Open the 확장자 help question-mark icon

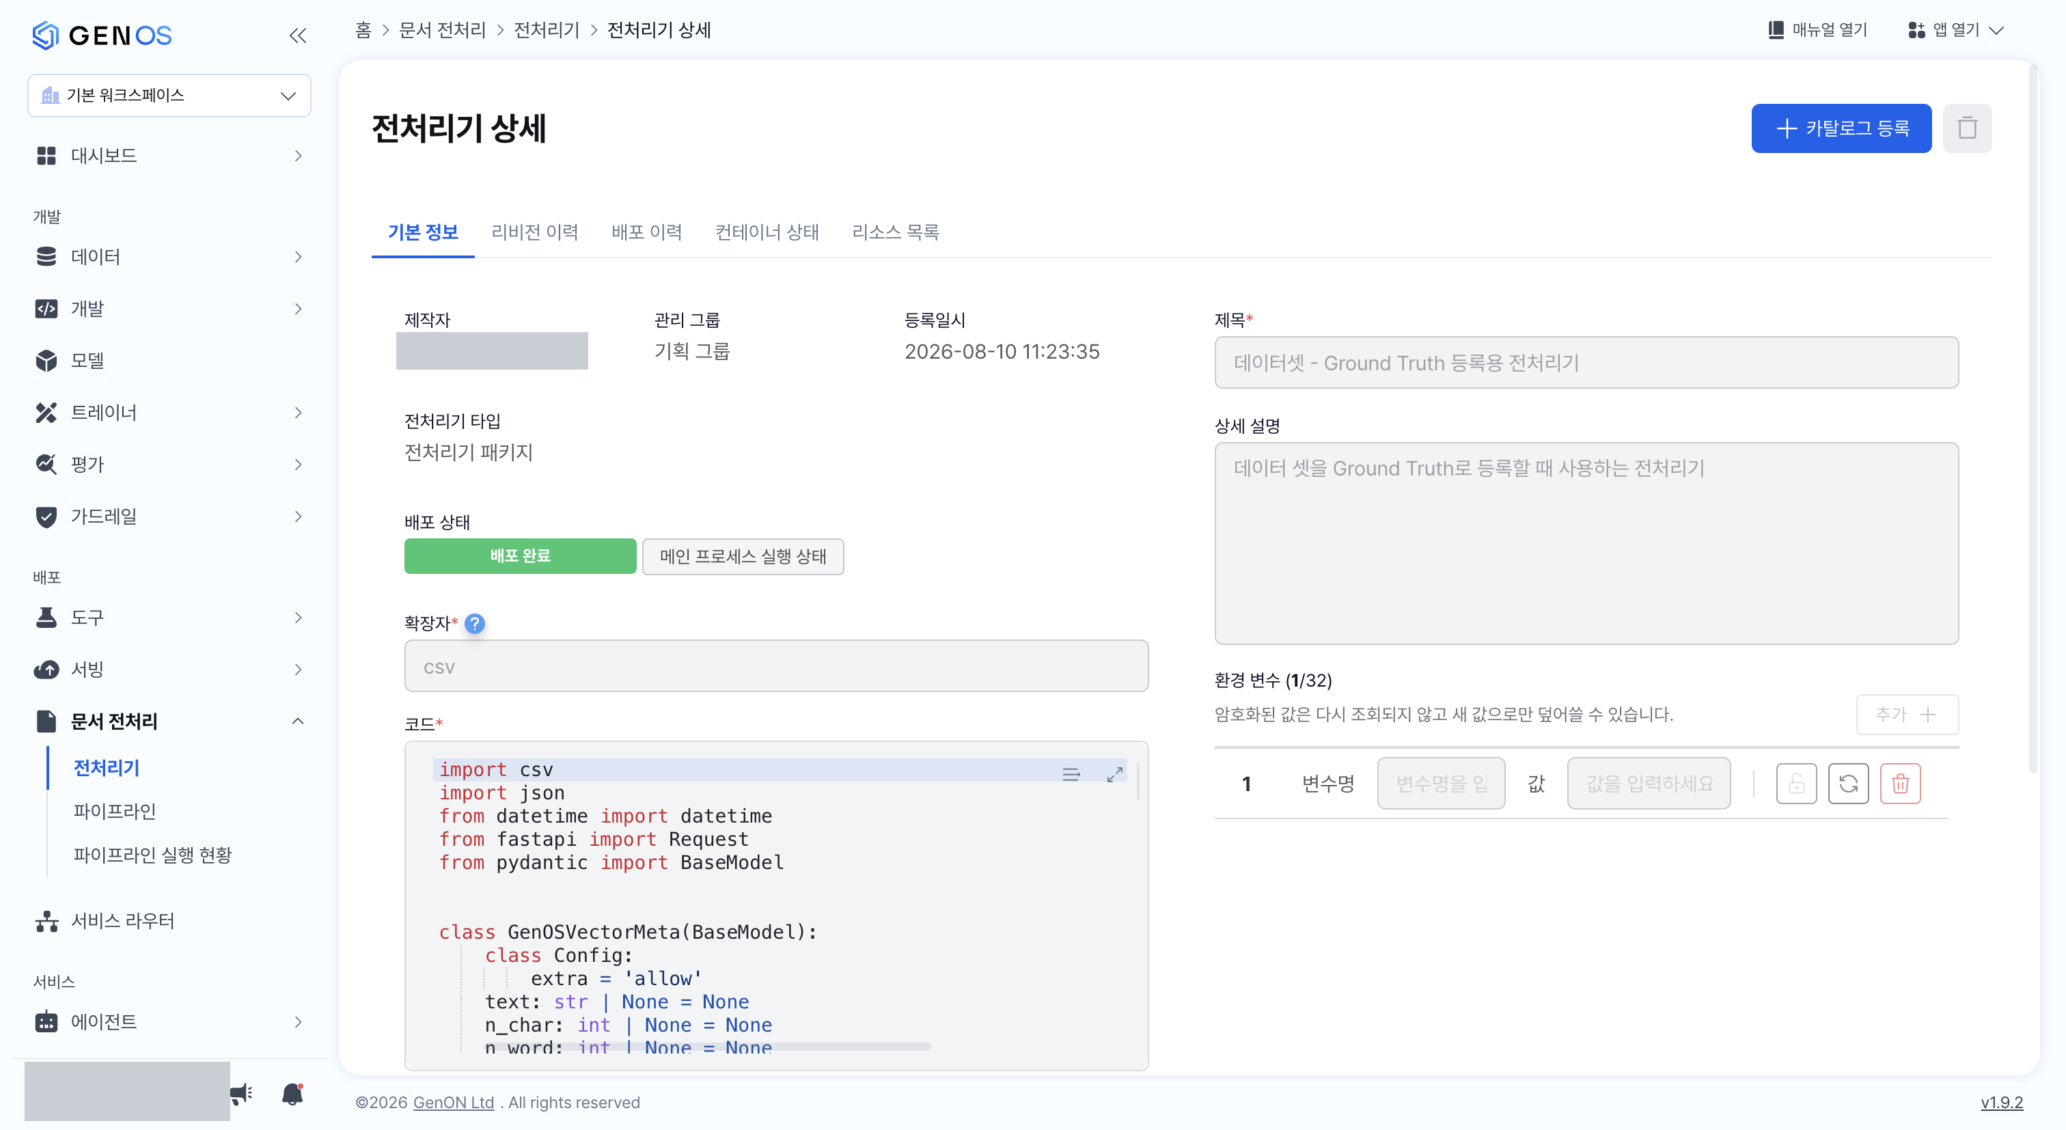click(x=475, y=623)
